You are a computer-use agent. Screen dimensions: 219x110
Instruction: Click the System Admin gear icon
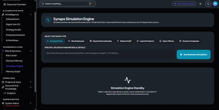pyautogui.click(x=3, y=103)
